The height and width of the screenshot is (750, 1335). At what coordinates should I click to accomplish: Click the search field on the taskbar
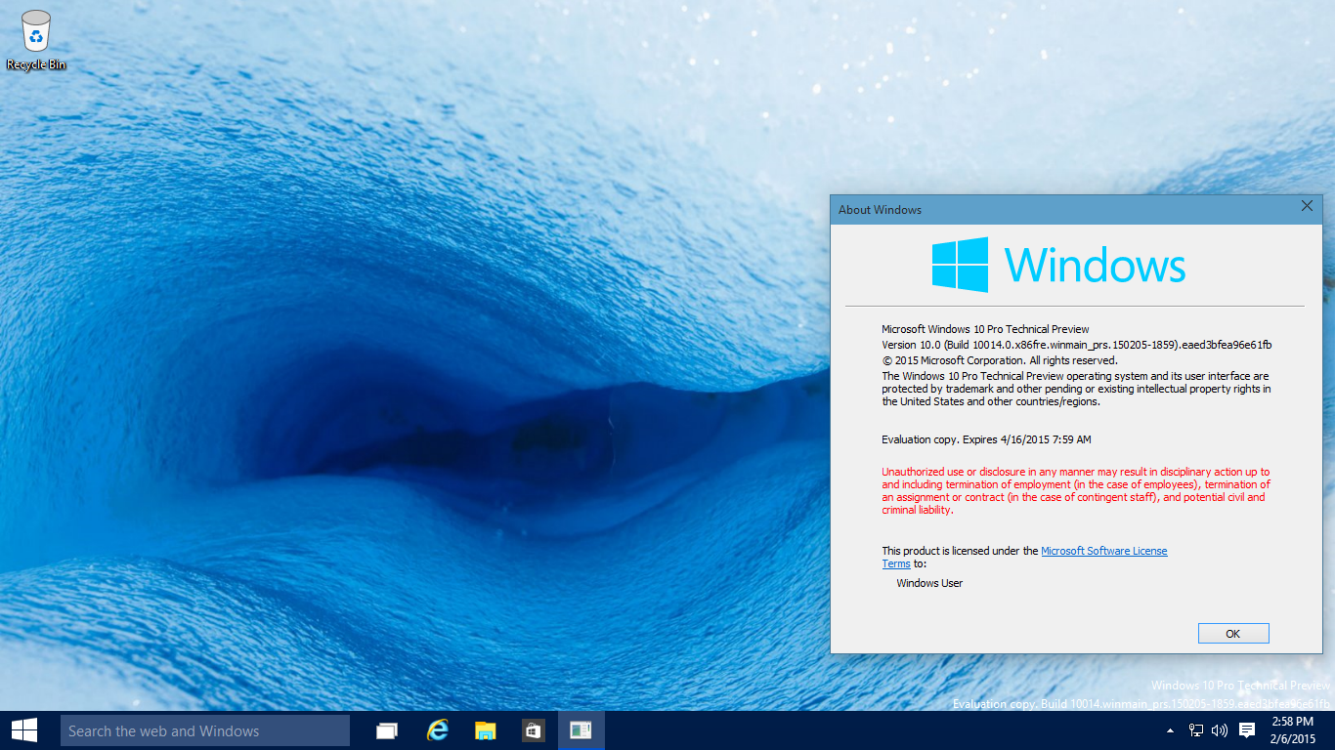pyautogui.click(x=205, y=729)
